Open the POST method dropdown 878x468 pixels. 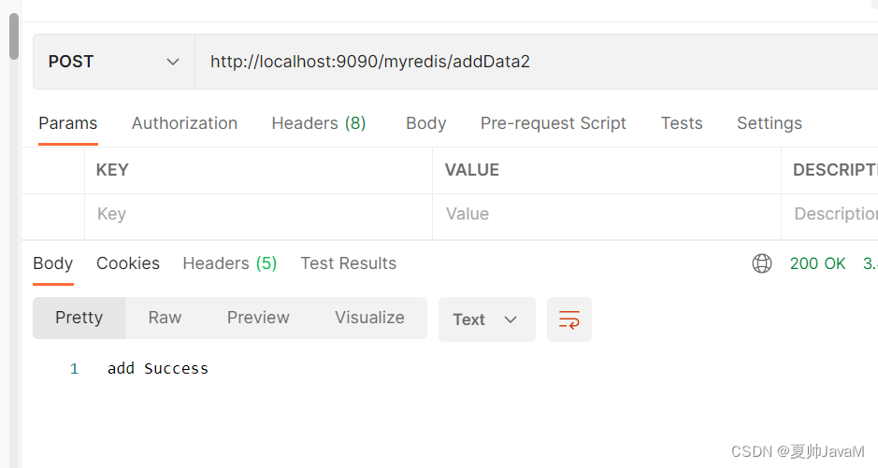click(114, 62)
